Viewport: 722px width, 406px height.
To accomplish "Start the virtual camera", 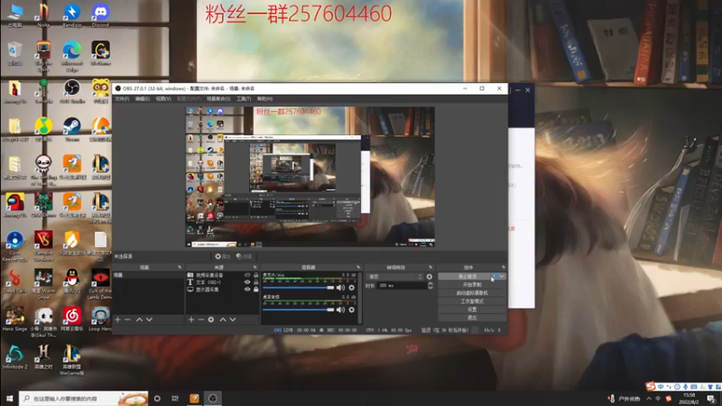I will coord(472,292).
